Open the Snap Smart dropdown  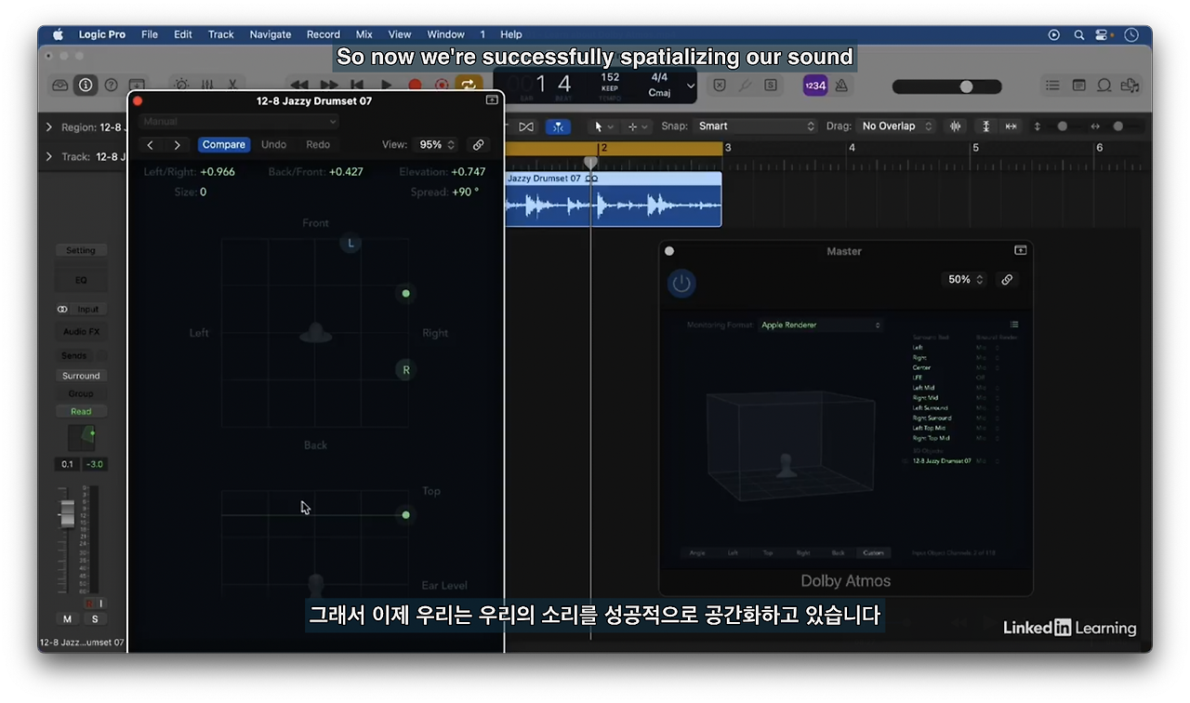tap(756, 126)
